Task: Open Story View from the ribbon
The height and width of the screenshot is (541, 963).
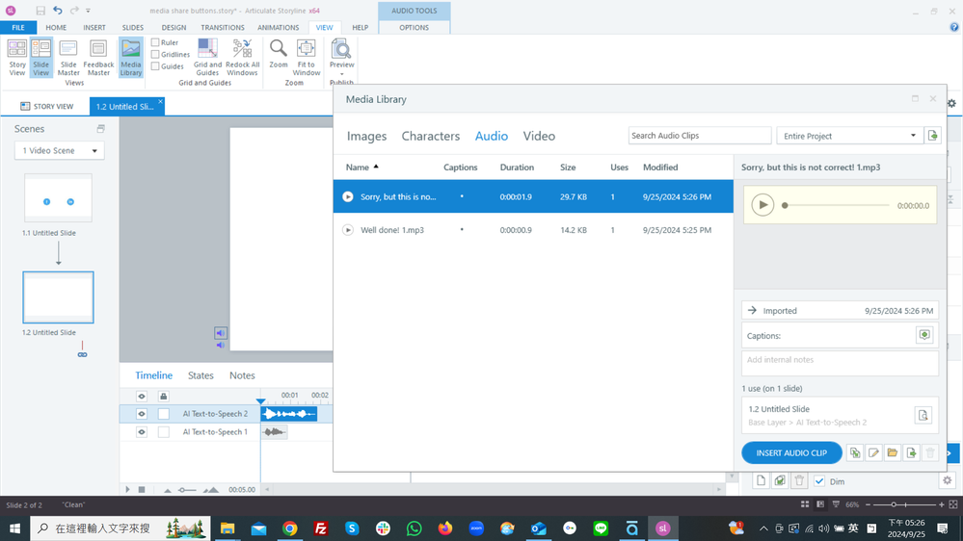Action: (x=17, y=58)
